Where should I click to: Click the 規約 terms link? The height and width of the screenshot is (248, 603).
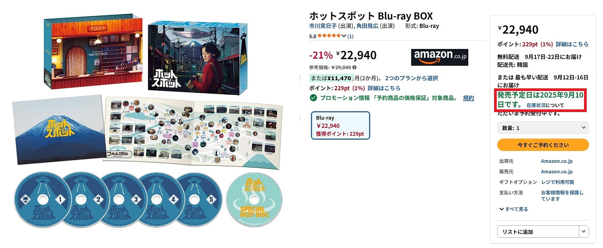468,98
